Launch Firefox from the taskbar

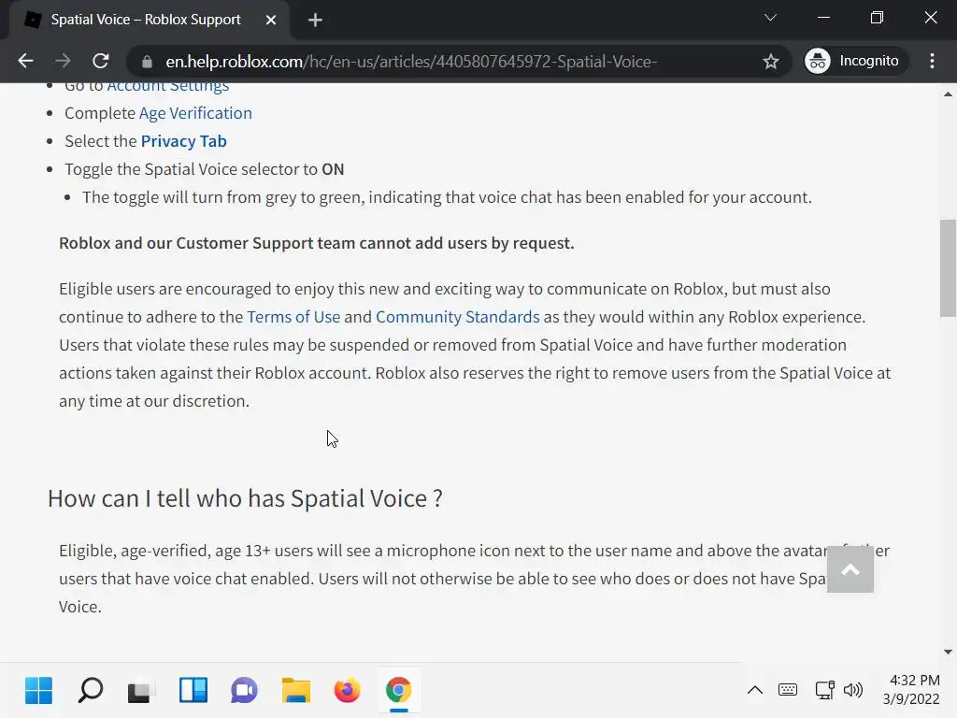pos(347,691)
